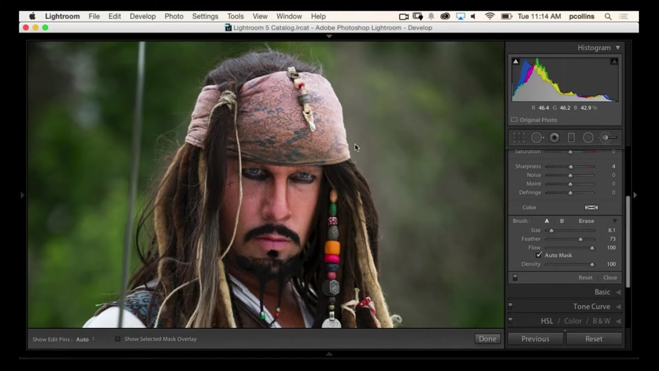Viewport: 659px width, 371px height.
Task: Click the camera recording icon in menu bar
Action: pyautogui.click(x=404, y=16)
